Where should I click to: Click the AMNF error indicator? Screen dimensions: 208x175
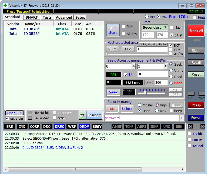coord(117,126)
